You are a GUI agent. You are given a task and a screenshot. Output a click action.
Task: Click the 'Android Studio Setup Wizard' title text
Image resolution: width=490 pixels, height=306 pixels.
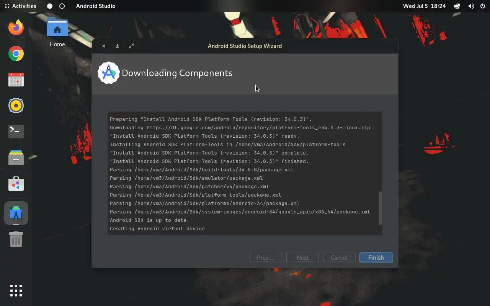245,46
